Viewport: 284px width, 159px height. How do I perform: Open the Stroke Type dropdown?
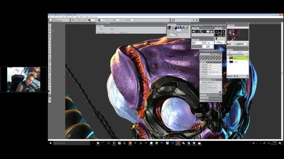(215, 67)
